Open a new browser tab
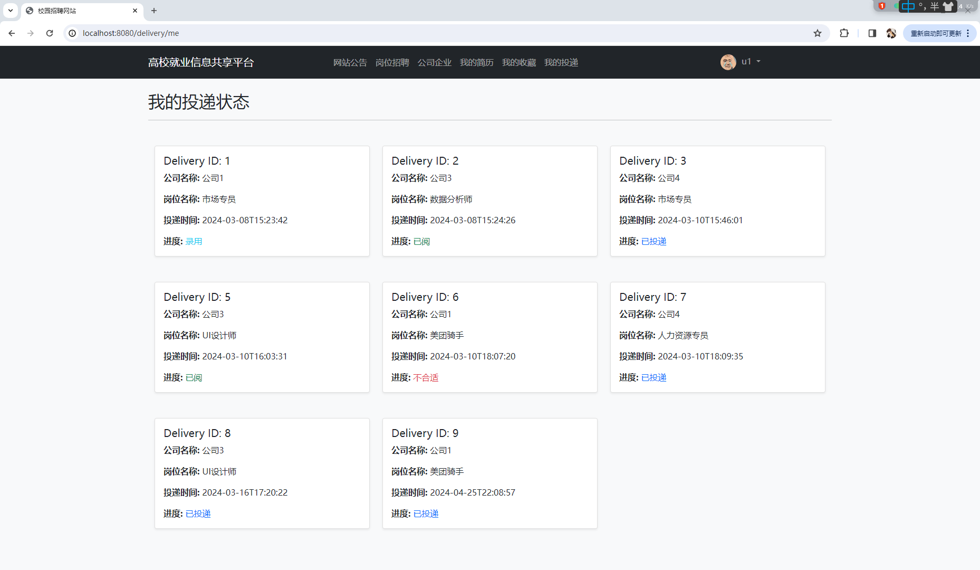 pyautogui.click(x=154, y=11)
